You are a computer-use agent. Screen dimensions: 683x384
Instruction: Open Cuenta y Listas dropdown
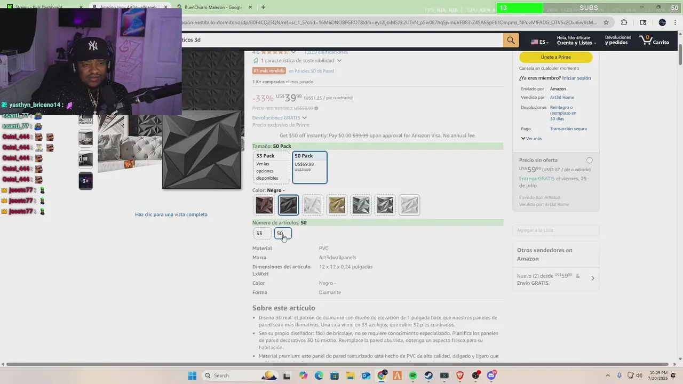pyautogui.click(x=577, y=40)
